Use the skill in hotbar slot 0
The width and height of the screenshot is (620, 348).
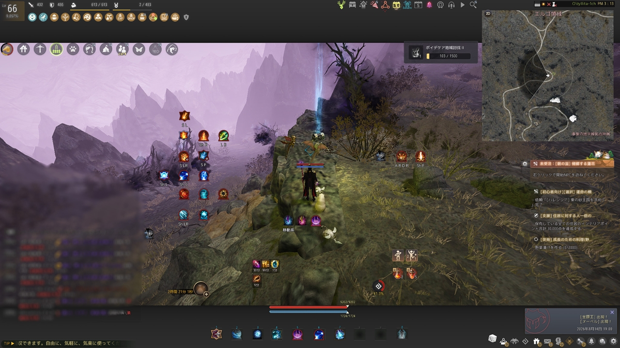[x=402, y=333]
